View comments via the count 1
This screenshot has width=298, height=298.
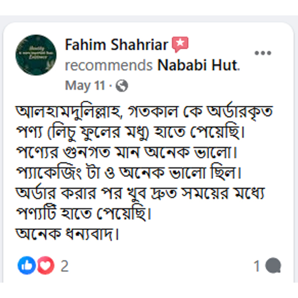point(257,266)
